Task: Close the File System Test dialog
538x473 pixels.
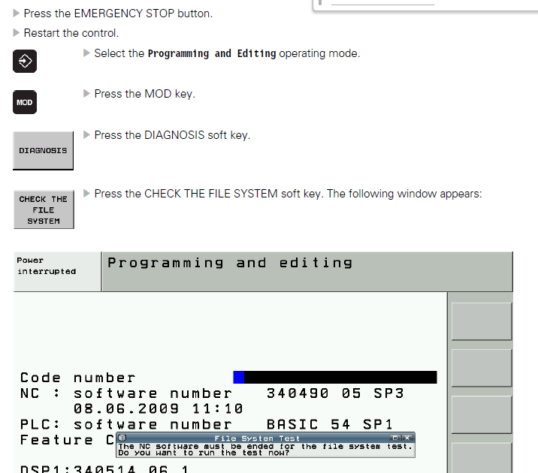Action: pos(408,438)
